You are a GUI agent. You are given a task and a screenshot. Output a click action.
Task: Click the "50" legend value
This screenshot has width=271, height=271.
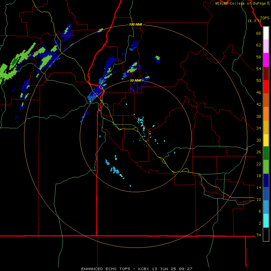tap(259, 81)
